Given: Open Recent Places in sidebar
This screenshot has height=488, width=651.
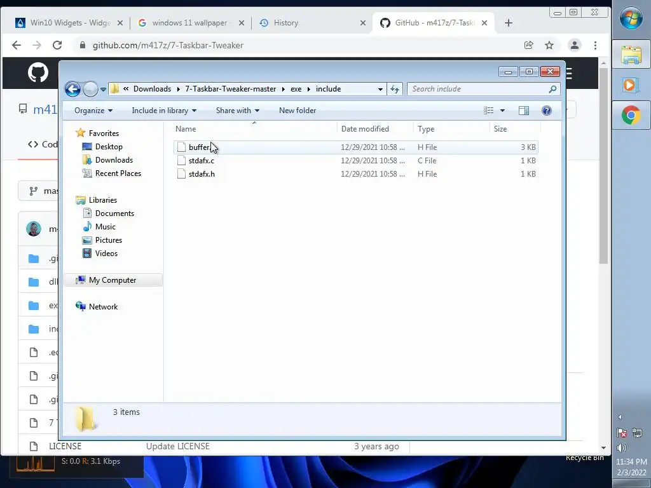Looking at the screenshot, I should click(x=118, y=173).
